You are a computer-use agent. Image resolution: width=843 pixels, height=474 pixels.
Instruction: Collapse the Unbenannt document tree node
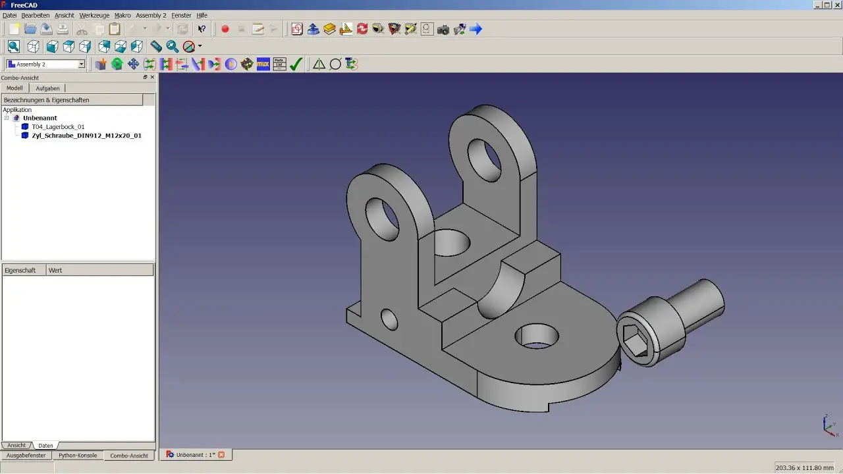click(7, 118)
